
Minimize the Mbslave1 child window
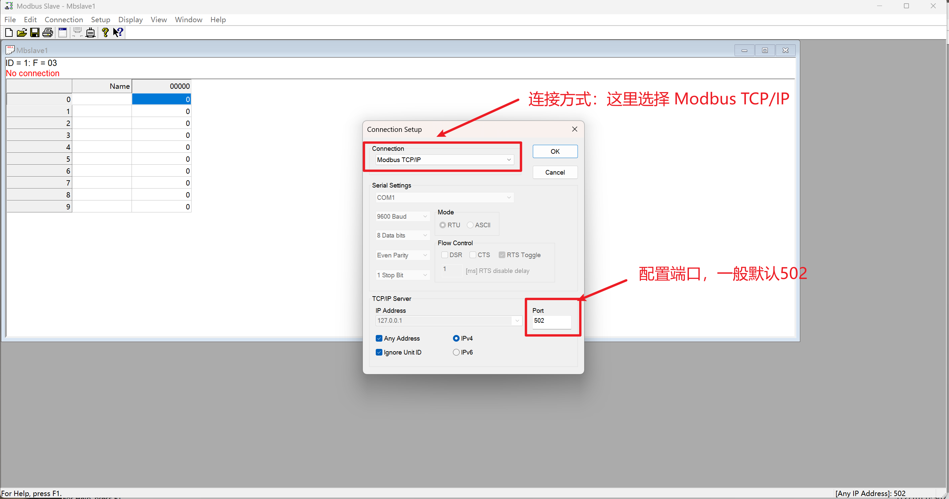point(744,50)
